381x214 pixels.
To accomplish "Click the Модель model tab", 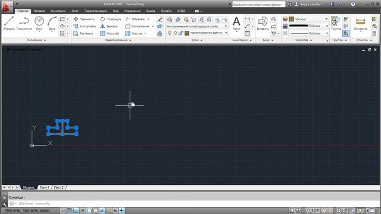I will [x=29, y=188].
